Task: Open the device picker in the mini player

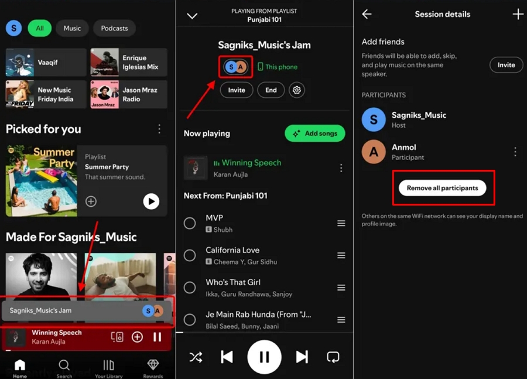Action: click(117, 337)
